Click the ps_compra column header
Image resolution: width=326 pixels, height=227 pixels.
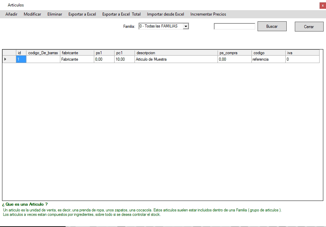pos(235,53)
